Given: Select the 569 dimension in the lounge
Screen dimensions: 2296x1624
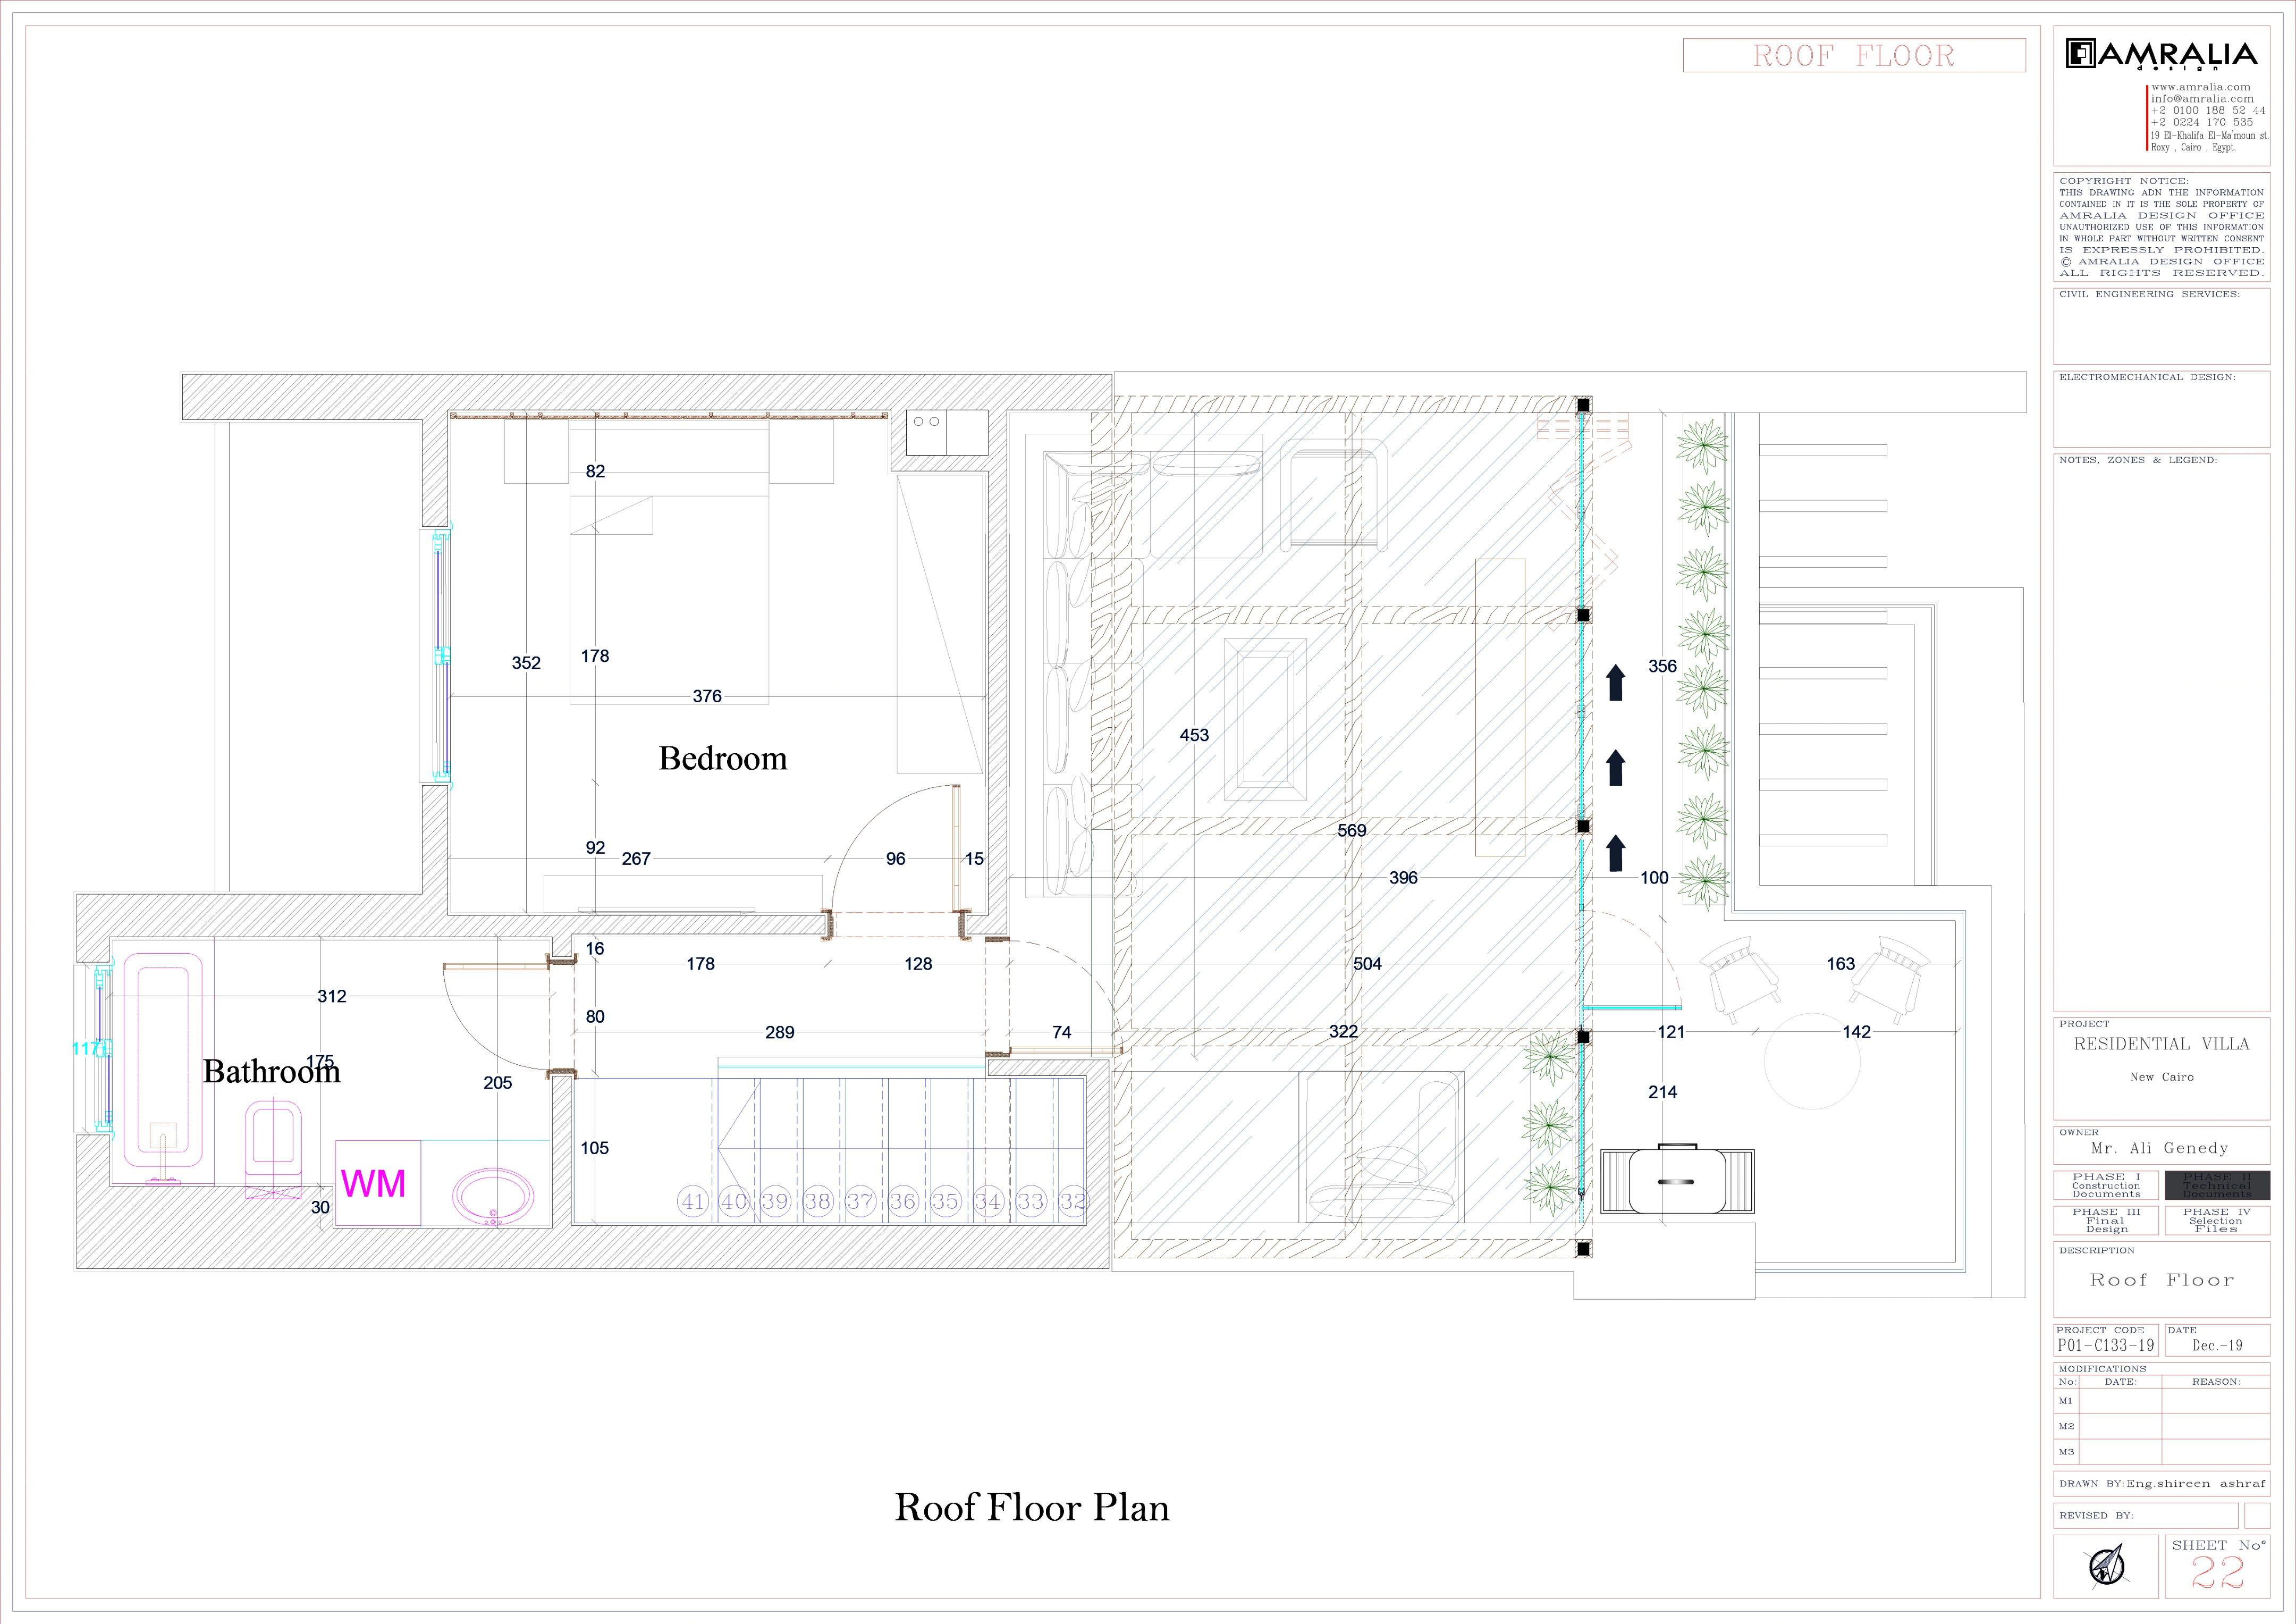Looking at the screenshot, I should click(1352, 831).
